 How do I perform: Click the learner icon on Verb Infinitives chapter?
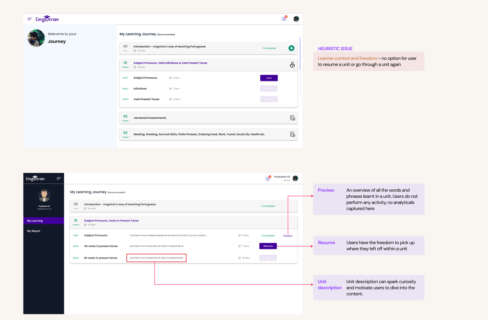pos(292,65)
